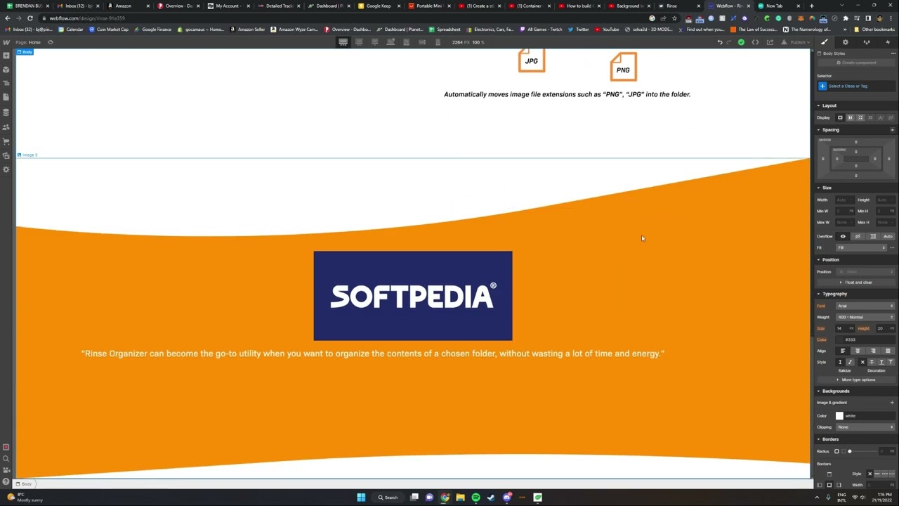Click the font color #333 field

(865, 339)
